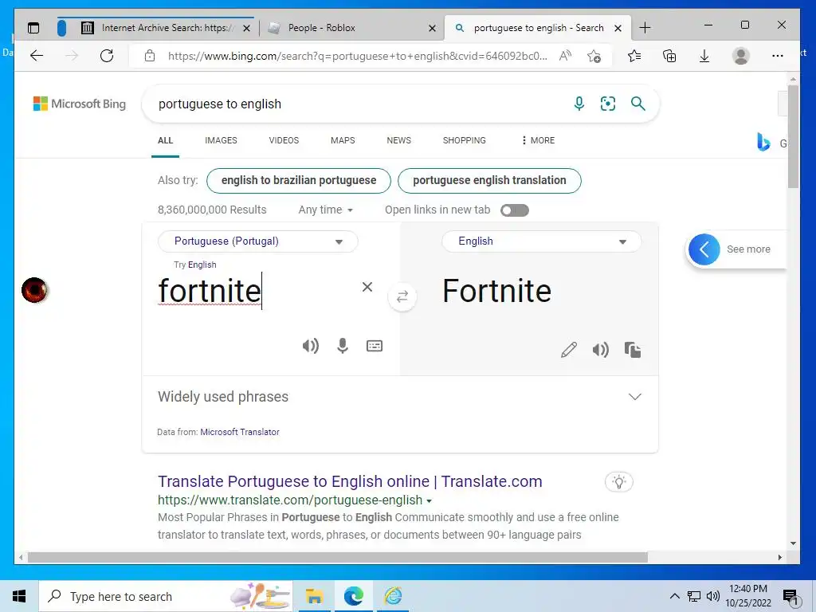Viewport: 816px width, 612px height.
Task: Open the English target language dropdown
Action: 541,241
